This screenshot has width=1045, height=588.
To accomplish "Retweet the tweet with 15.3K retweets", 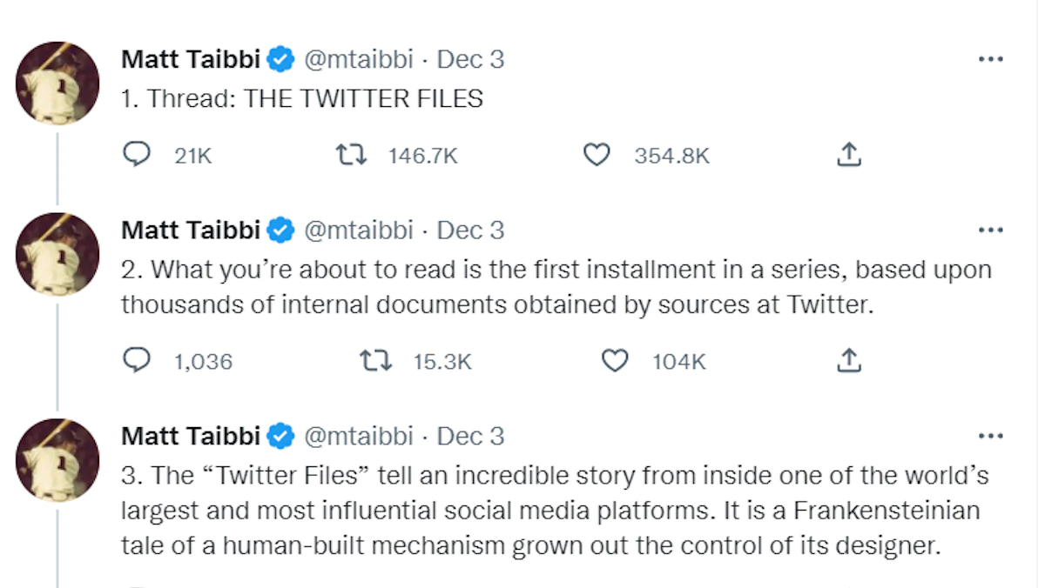I will (375, 361).
